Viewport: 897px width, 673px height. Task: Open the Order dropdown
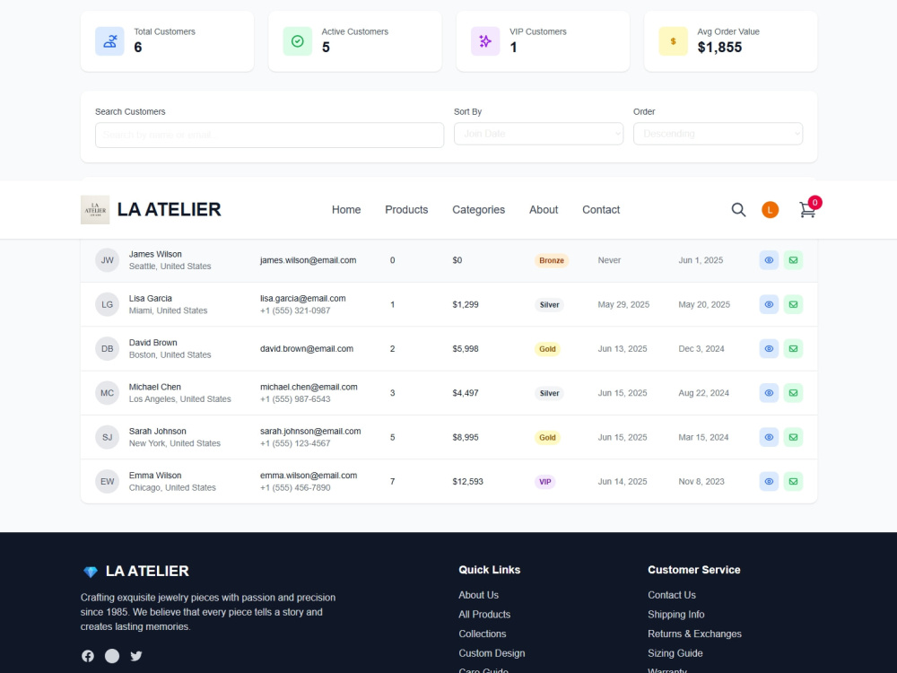tap(718, 134)
